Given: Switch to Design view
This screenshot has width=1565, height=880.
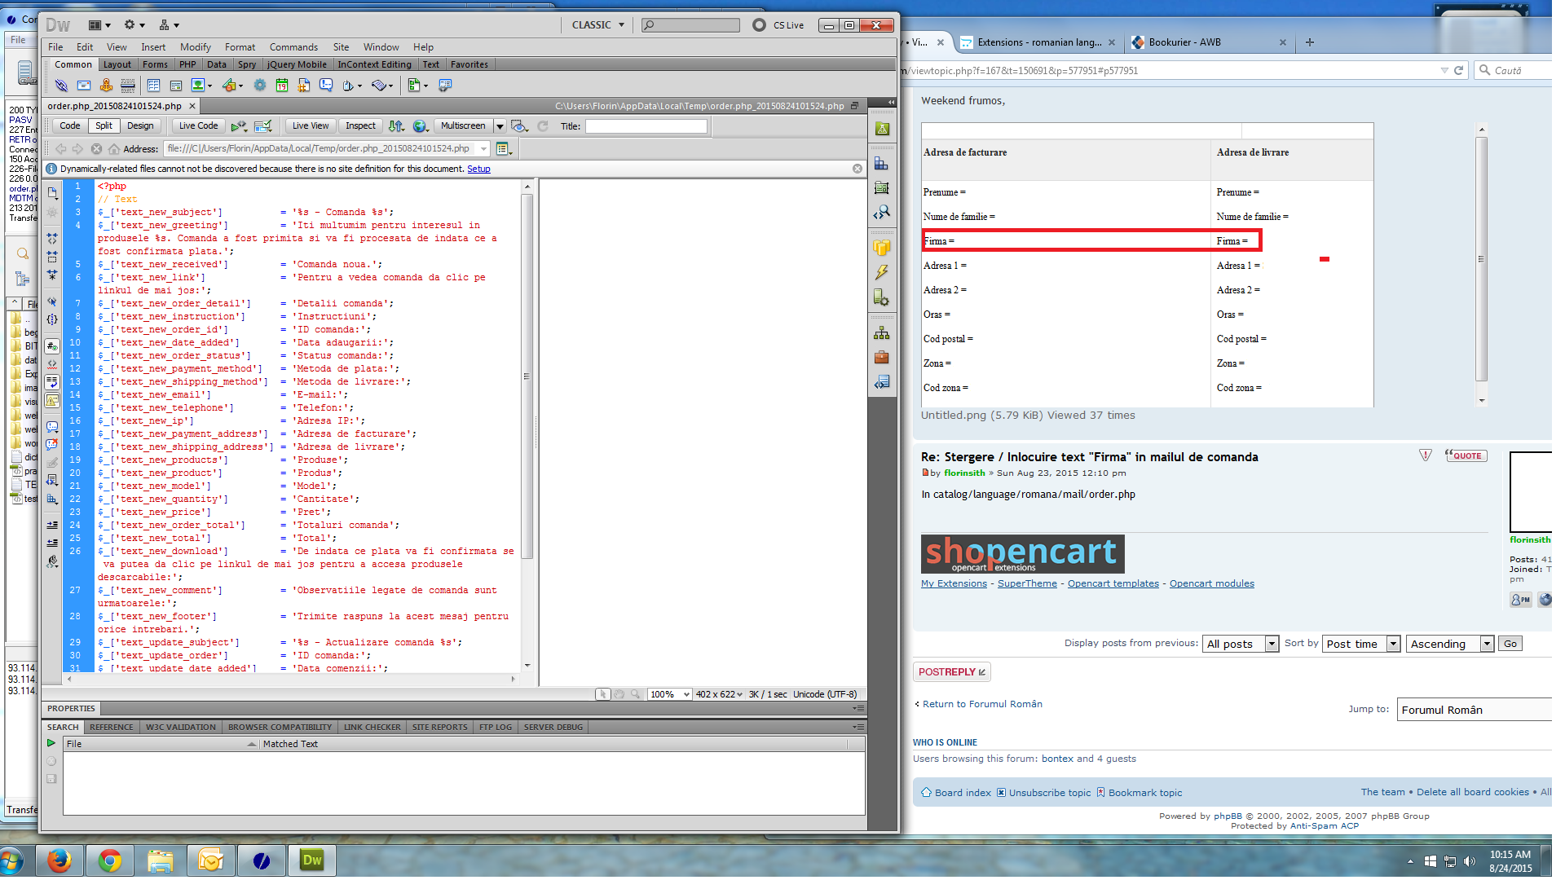Looking at the screenshot, I should pos(140,125).
